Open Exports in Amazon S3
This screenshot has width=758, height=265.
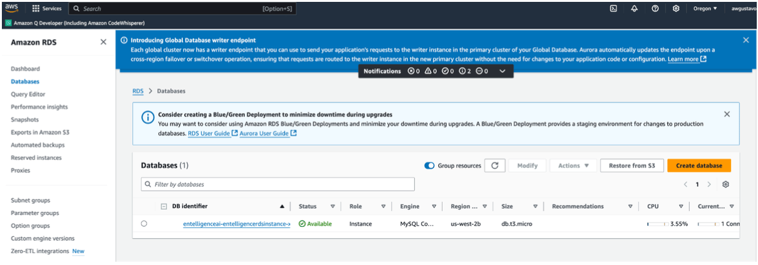pyautogui.click(x=40, y=132)
